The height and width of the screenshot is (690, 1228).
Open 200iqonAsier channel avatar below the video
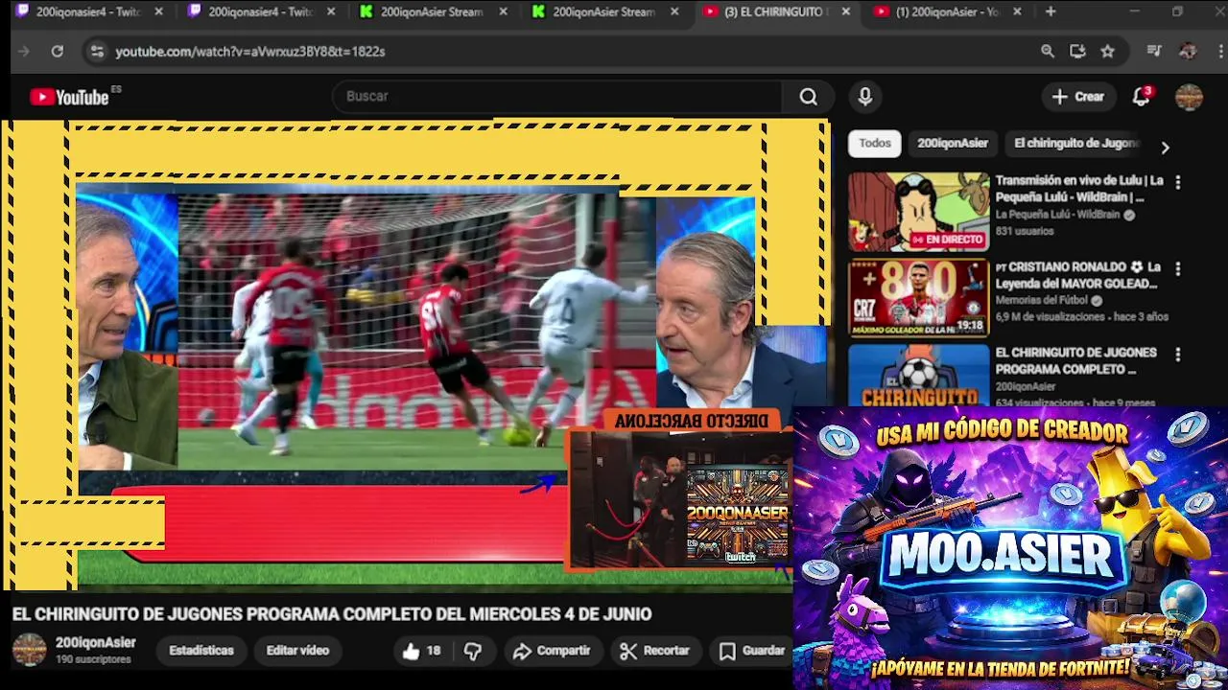tap(29, 650)
